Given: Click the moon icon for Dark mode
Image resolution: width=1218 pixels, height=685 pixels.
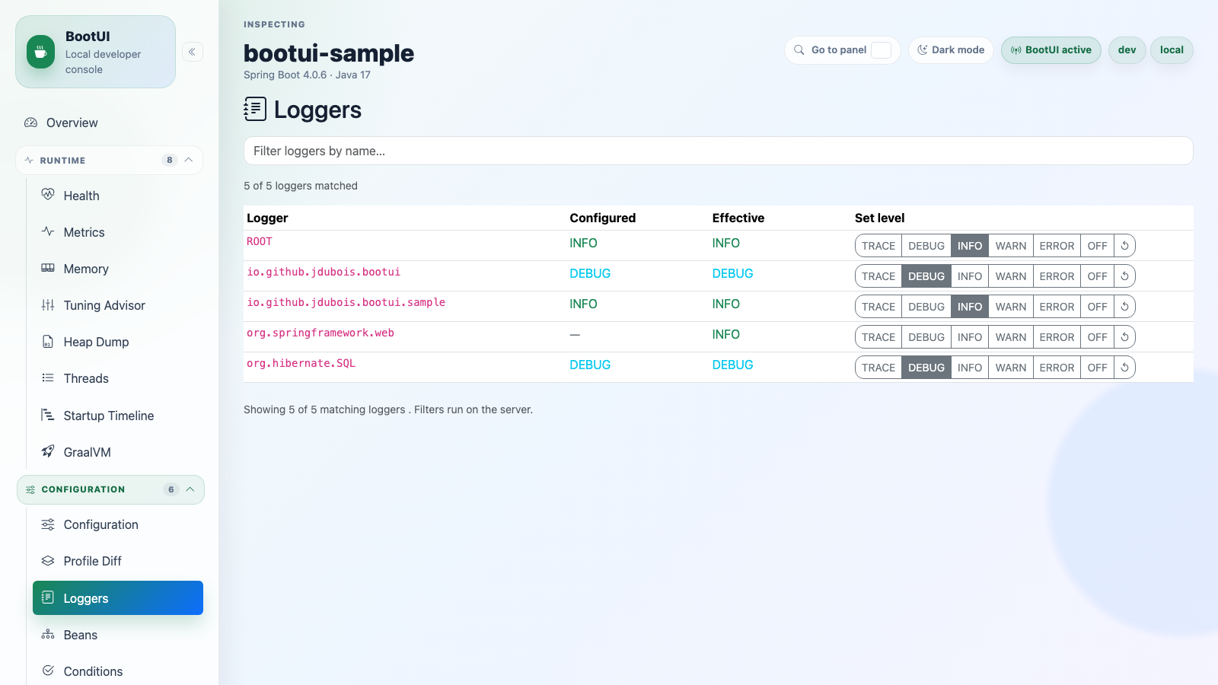Looking at the screenshot, I should [x=923, y=50].
